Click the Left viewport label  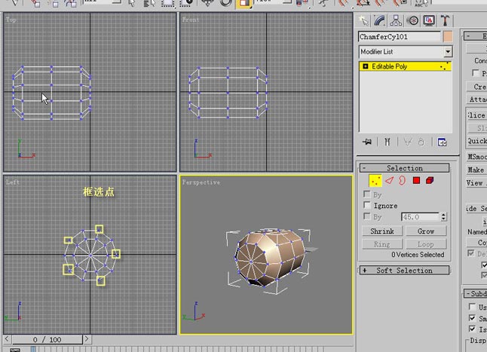pyautogui.click(x=13, y=182)
